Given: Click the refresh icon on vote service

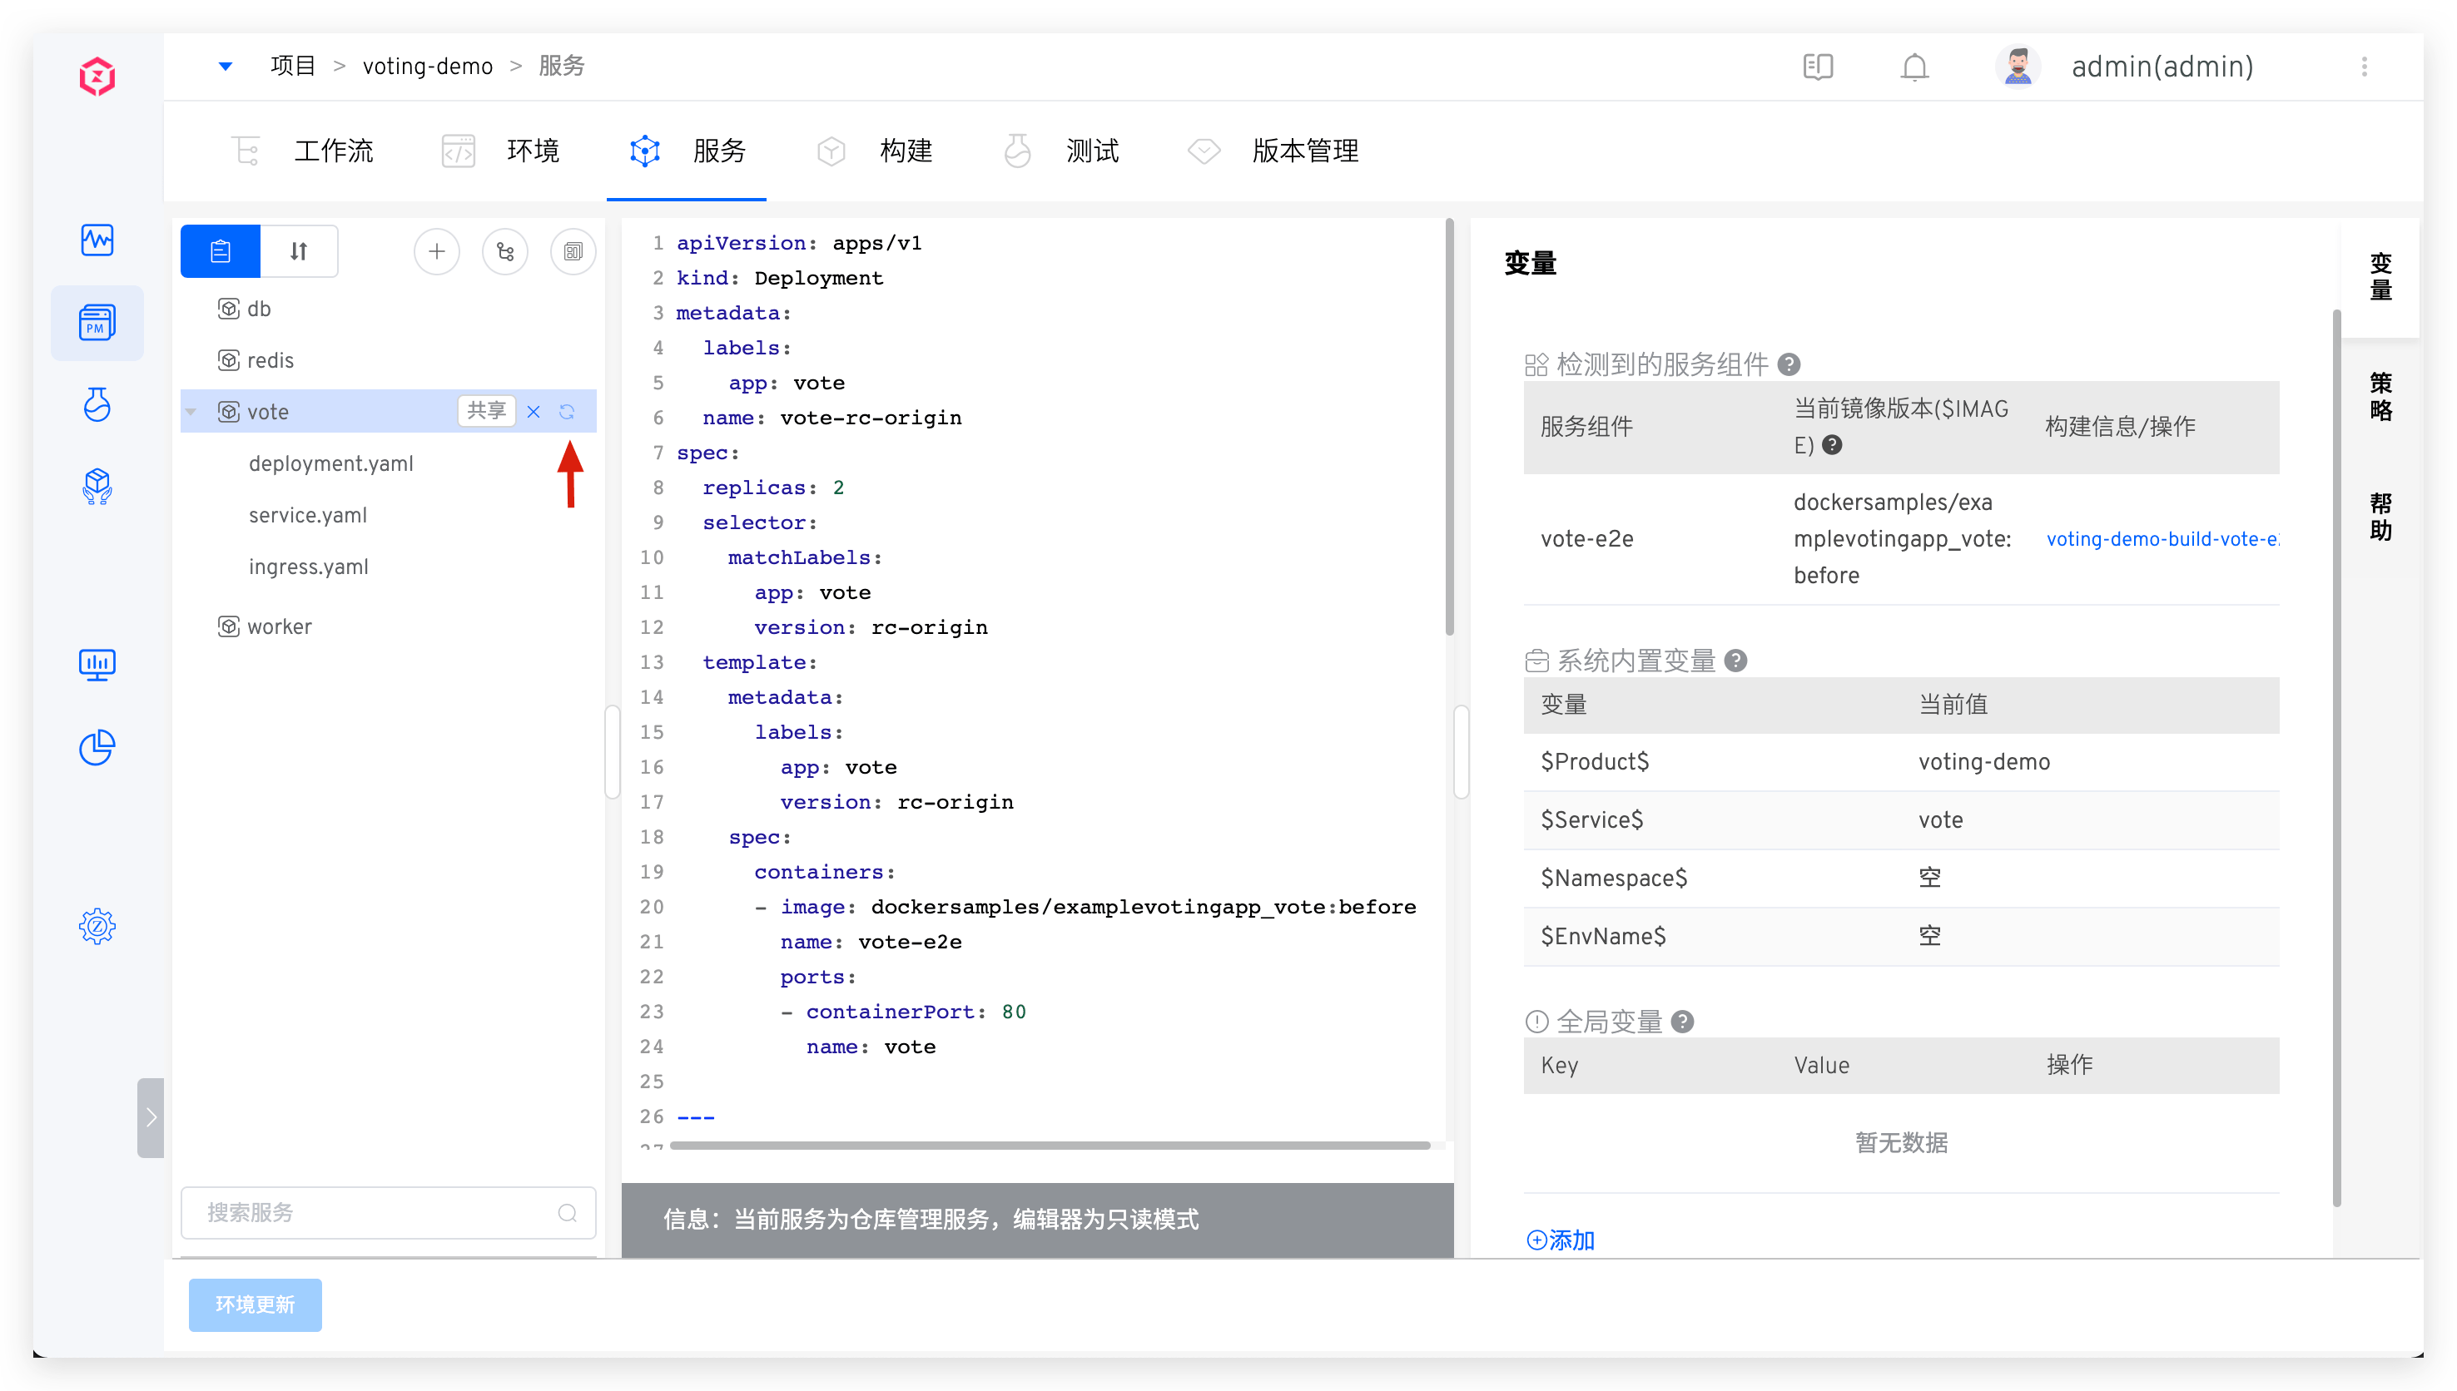Looking at the screenshot, I should pyautogui.click(x=567, y=412).
